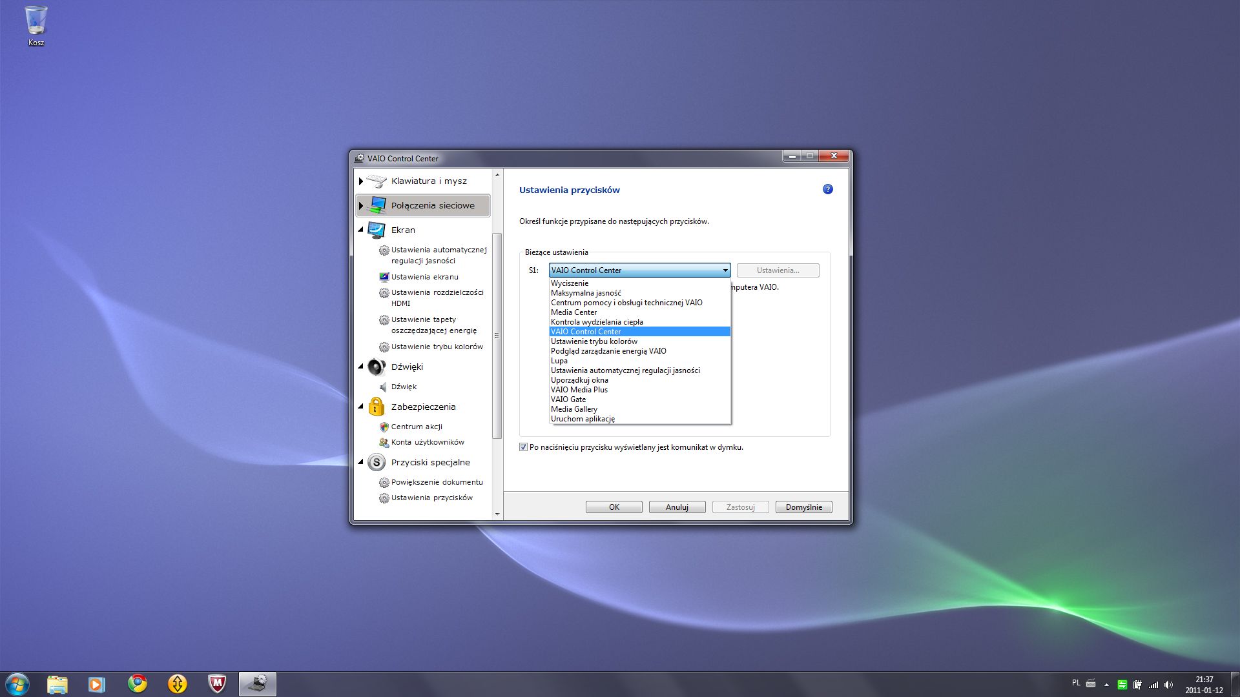1240x697 pixels.
Task: Click the network signal icon in system tray
Action: [1153, 684]
